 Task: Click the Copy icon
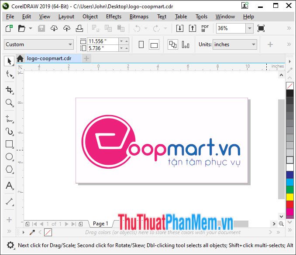(x=108, y=28)
